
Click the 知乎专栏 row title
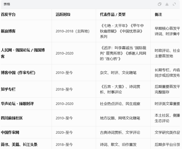click(8, 89)
